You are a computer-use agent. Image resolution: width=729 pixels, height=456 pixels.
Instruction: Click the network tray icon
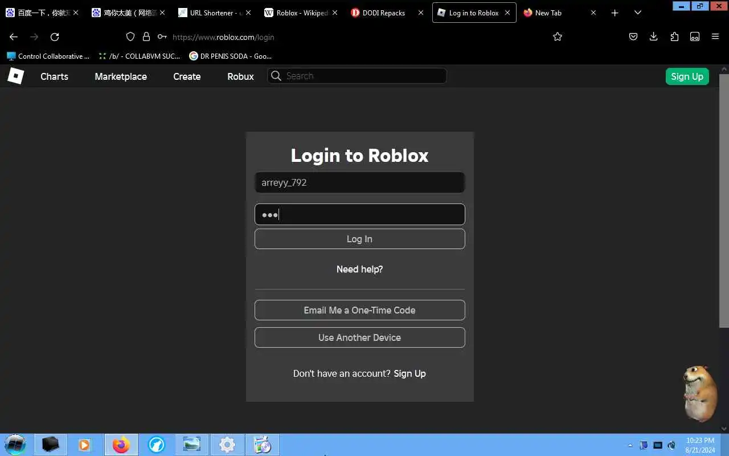point(658,445)
